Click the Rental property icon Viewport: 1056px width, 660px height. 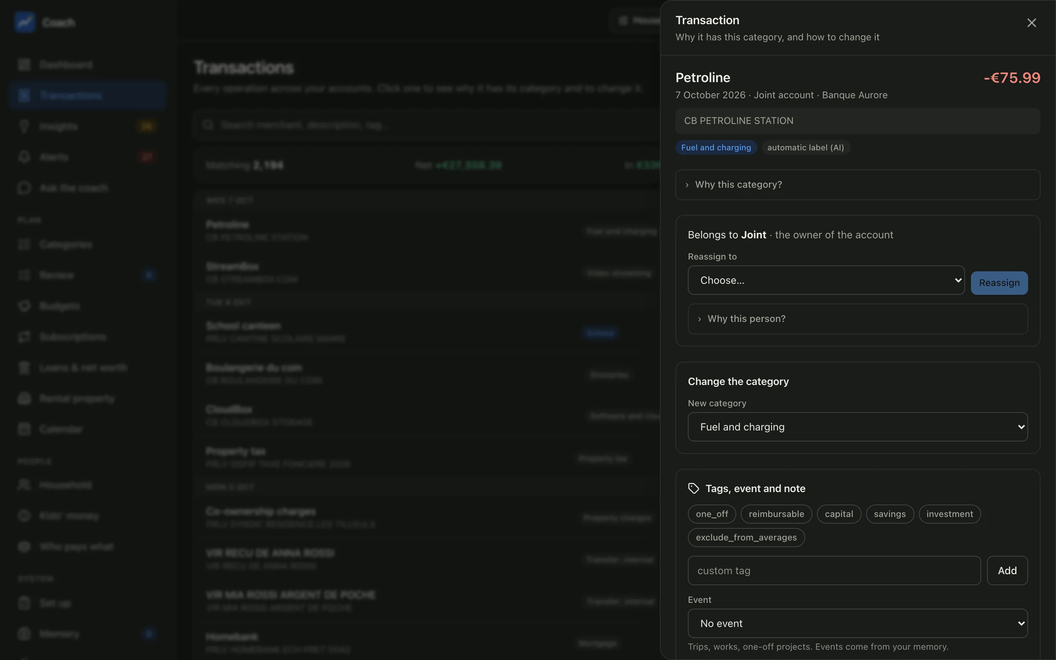pos(25,398)
